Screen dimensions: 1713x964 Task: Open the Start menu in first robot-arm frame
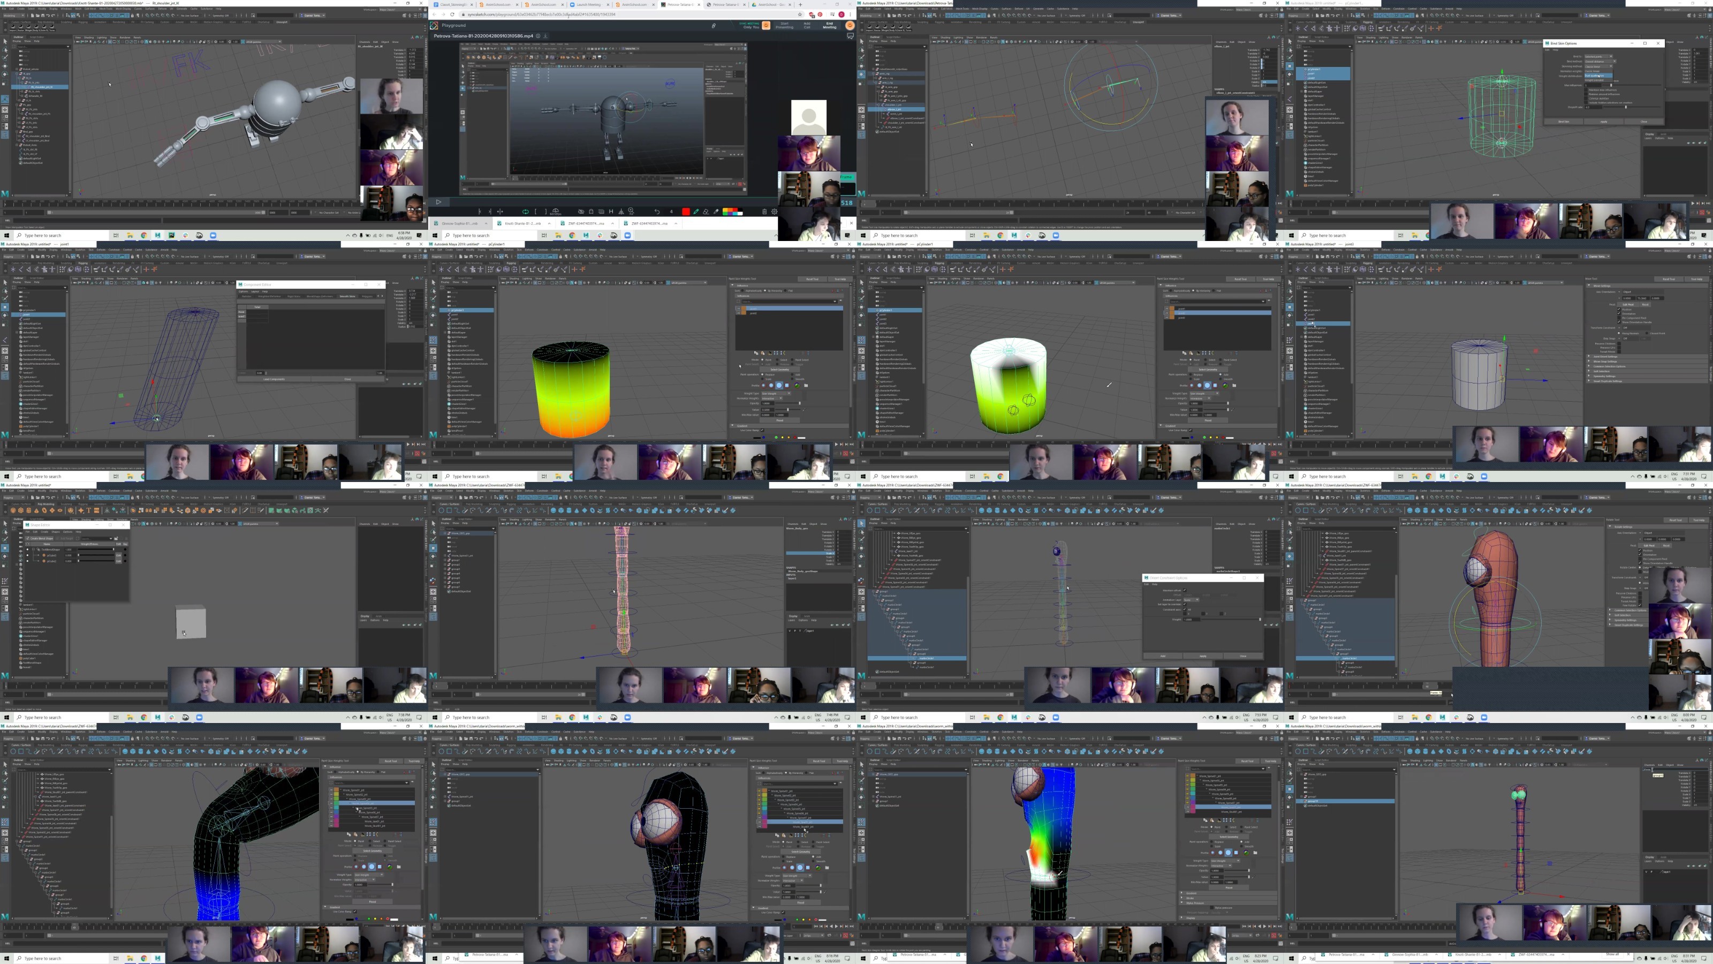(x=6, y=236)
